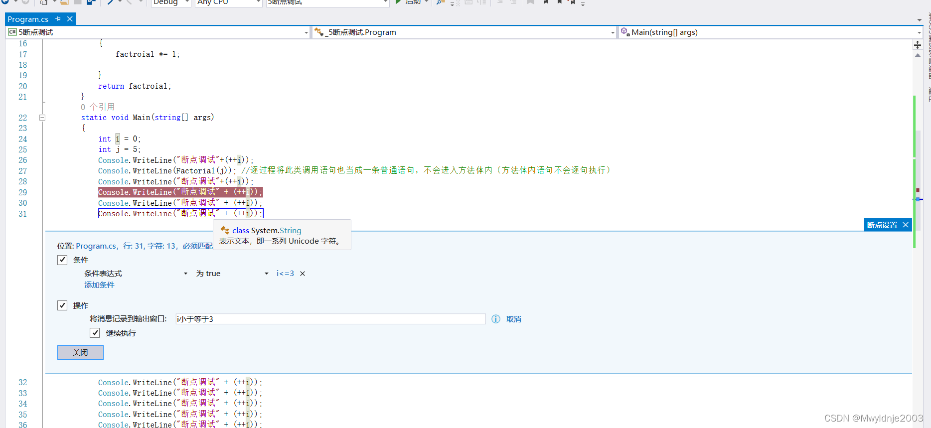Click the highlighted breakpoint line 29 code

pyautogui.click(x=180, y=192)
